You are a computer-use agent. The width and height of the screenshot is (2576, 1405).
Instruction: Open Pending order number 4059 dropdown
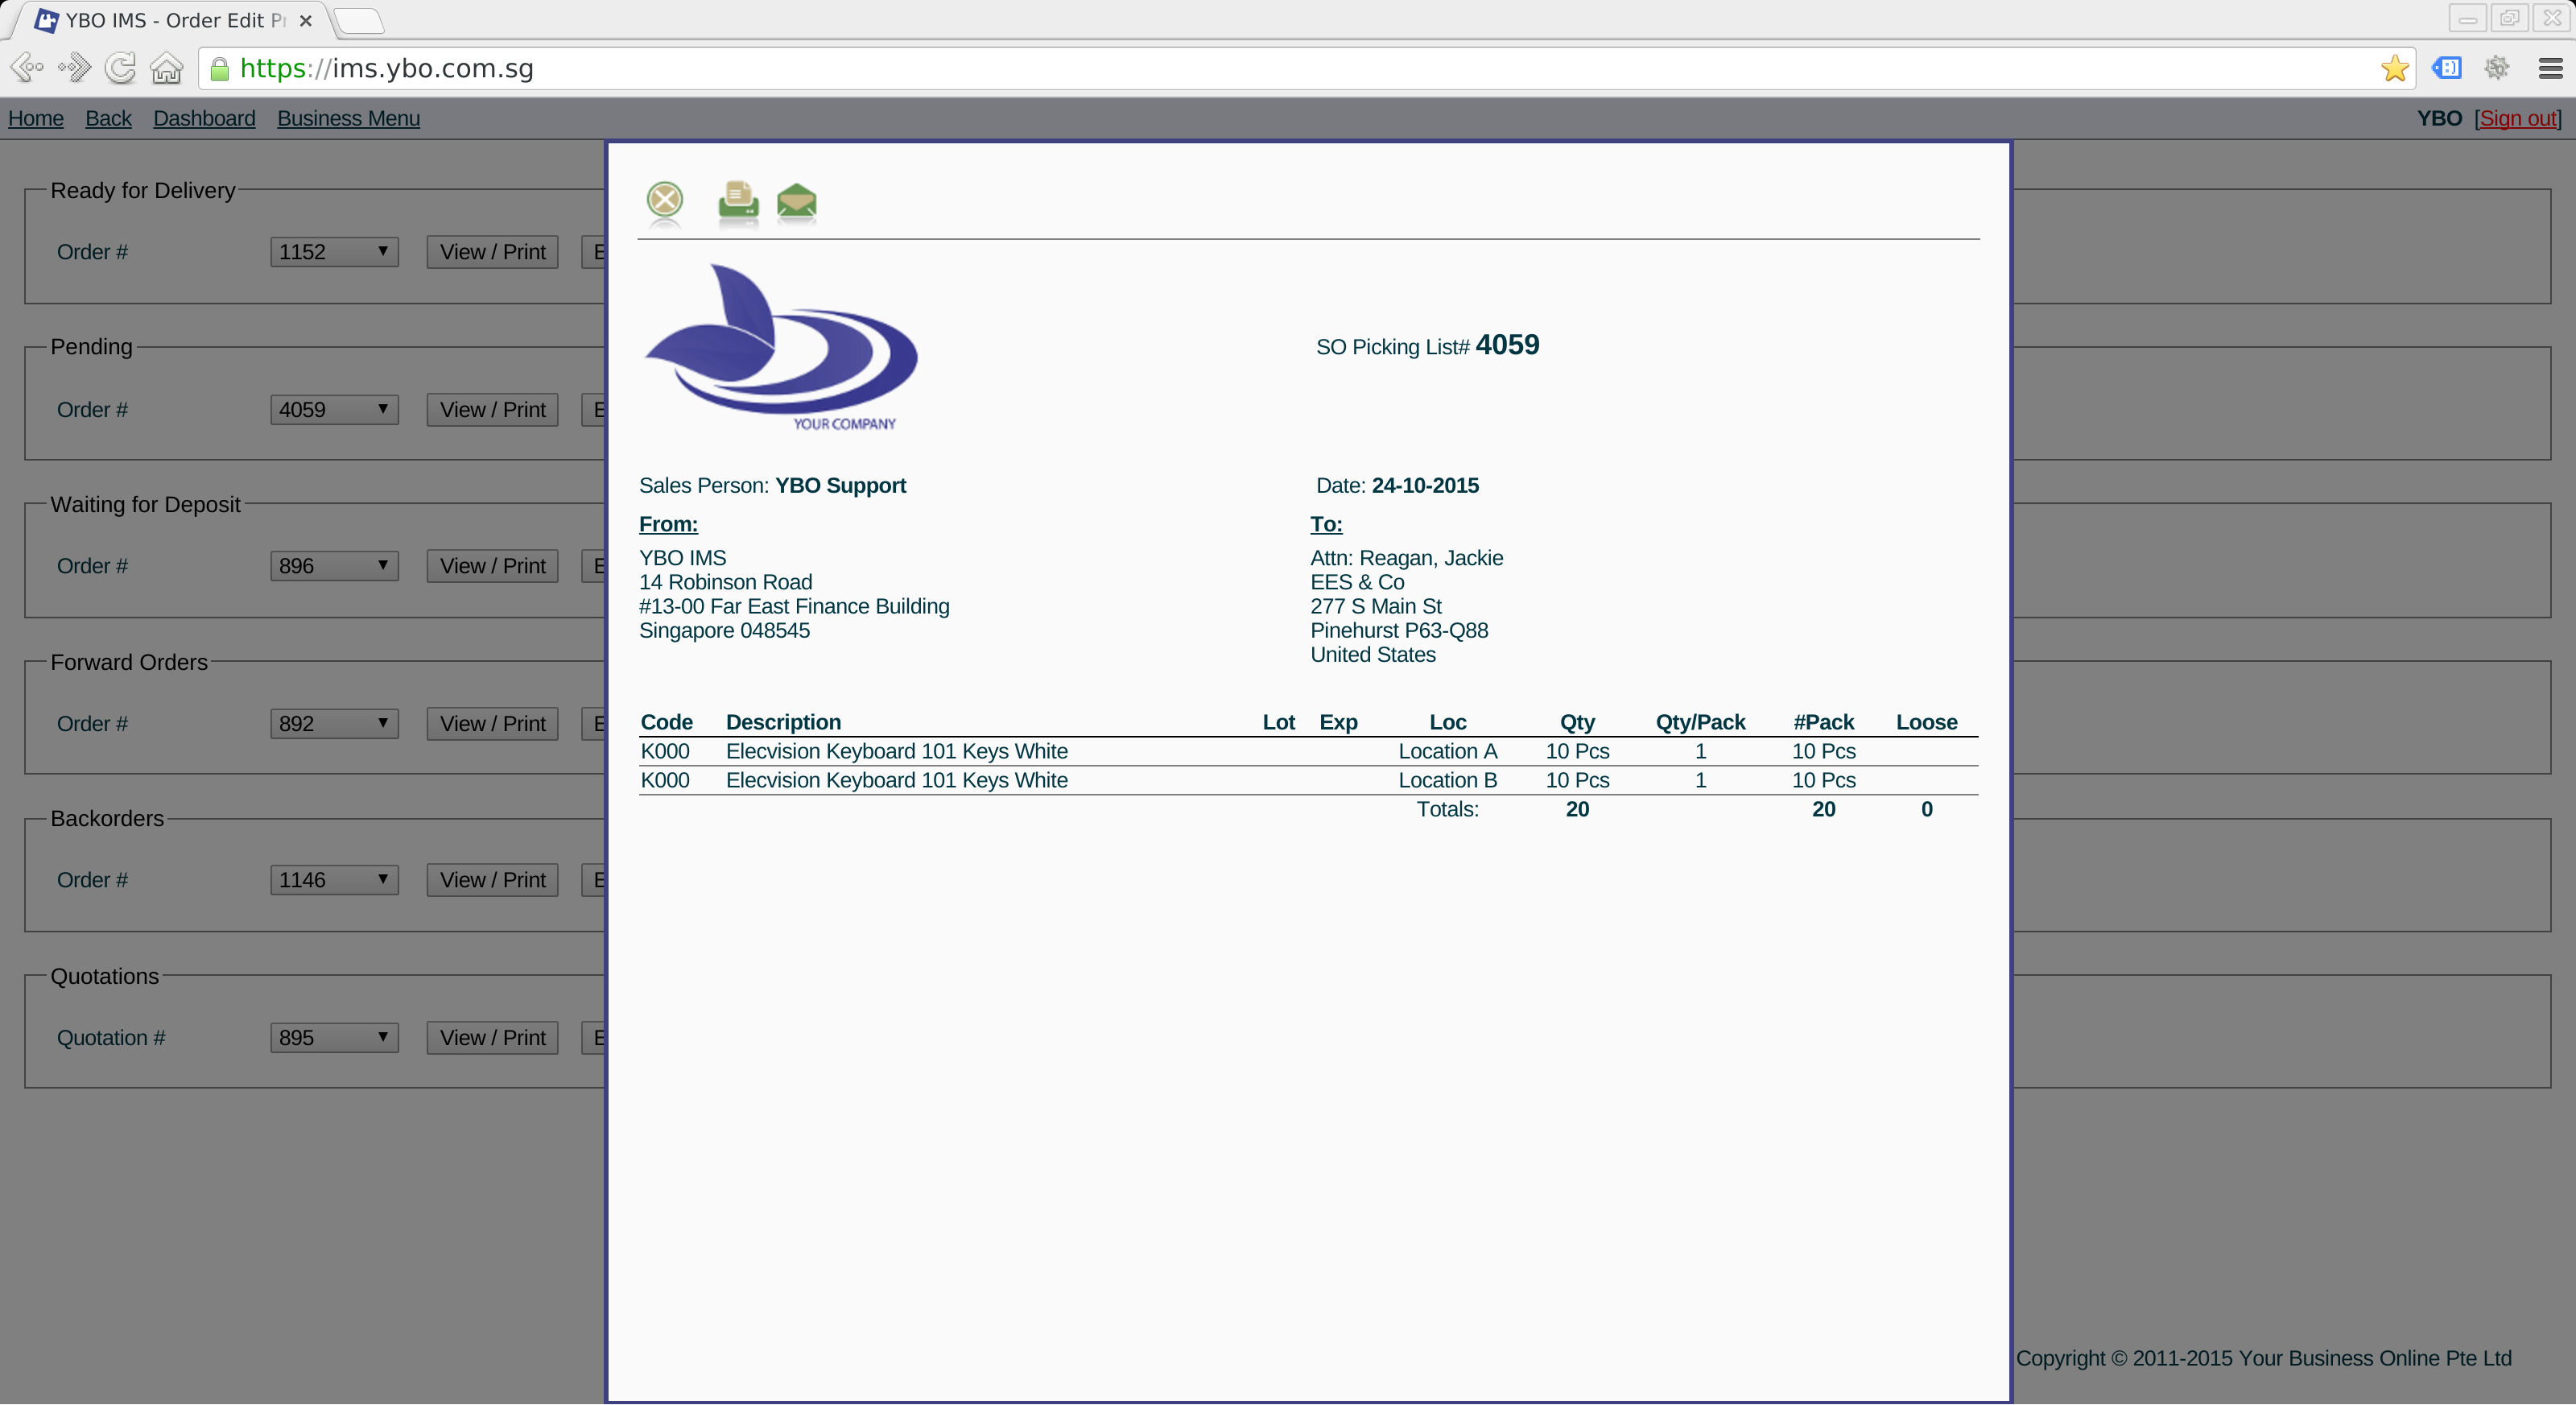pos(334,410)
